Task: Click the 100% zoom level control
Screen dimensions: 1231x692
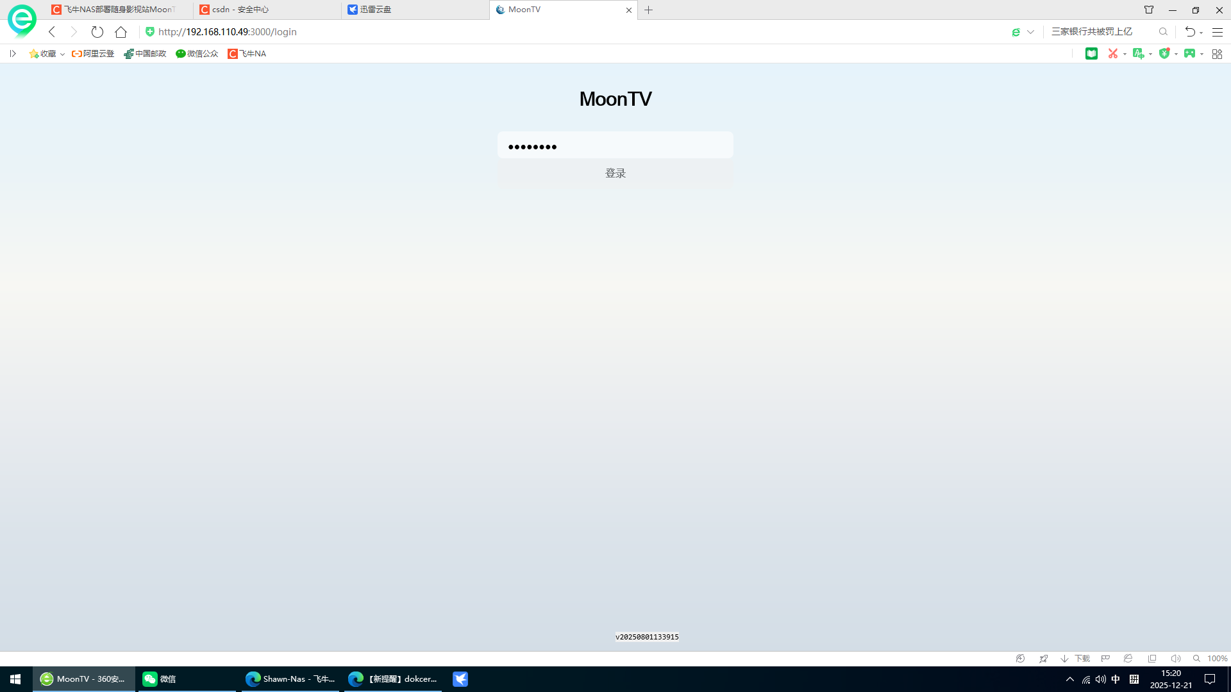Action: point(1216,659)
